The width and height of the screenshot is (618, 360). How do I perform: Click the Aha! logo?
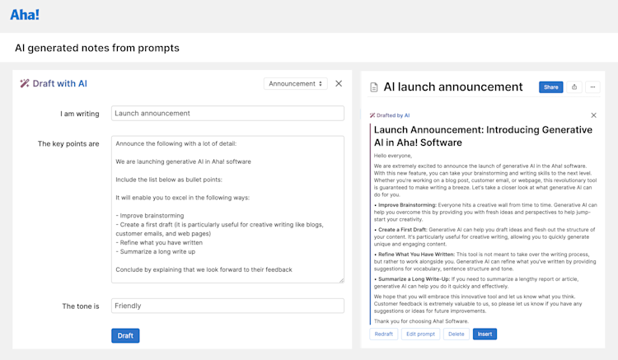click(25, 15)
